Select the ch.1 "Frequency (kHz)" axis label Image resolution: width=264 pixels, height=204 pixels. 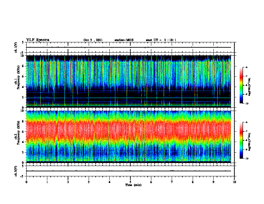pyautogui.click(x=18, y=77)
